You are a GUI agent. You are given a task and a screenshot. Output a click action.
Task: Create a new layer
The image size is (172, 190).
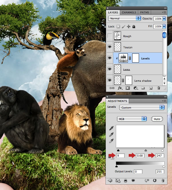click(151, 88)
